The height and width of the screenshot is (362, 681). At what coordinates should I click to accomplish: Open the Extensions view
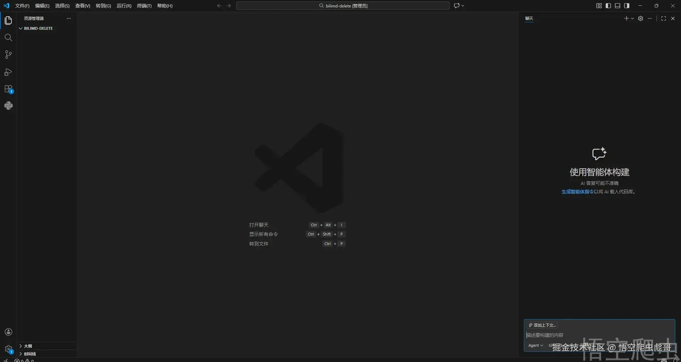(8, 89)
